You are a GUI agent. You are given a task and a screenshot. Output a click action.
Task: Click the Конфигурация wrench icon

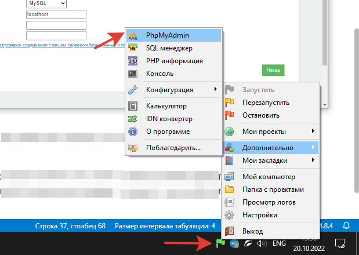[x=133, y=90]
